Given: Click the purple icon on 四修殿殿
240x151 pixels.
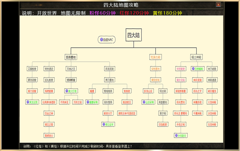Looking at the screenshot, I should click(x=193, y=69).
